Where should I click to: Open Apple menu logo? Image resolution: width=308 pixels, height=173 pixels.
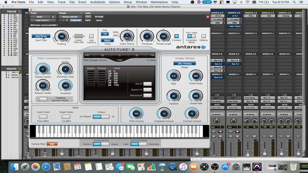(6, 2)
